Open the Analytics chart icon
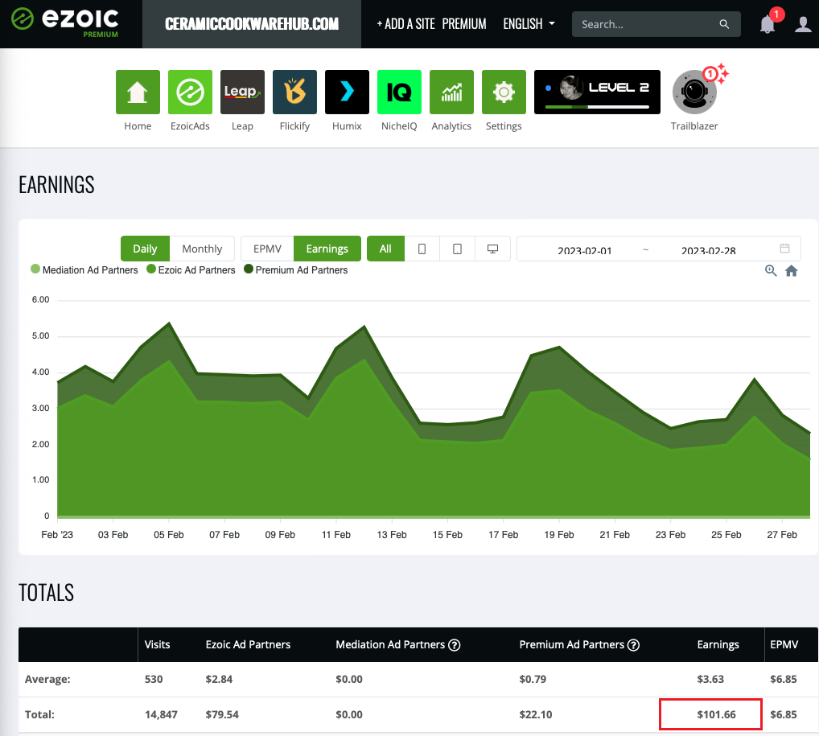The height and width of the screenshot is (736, 819). (451, 92)
